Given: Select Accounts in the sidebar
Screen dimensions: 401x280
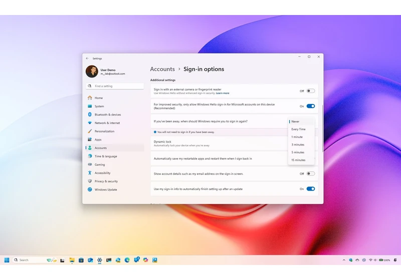Looking at the screenshot, I should tap(115, 148).
